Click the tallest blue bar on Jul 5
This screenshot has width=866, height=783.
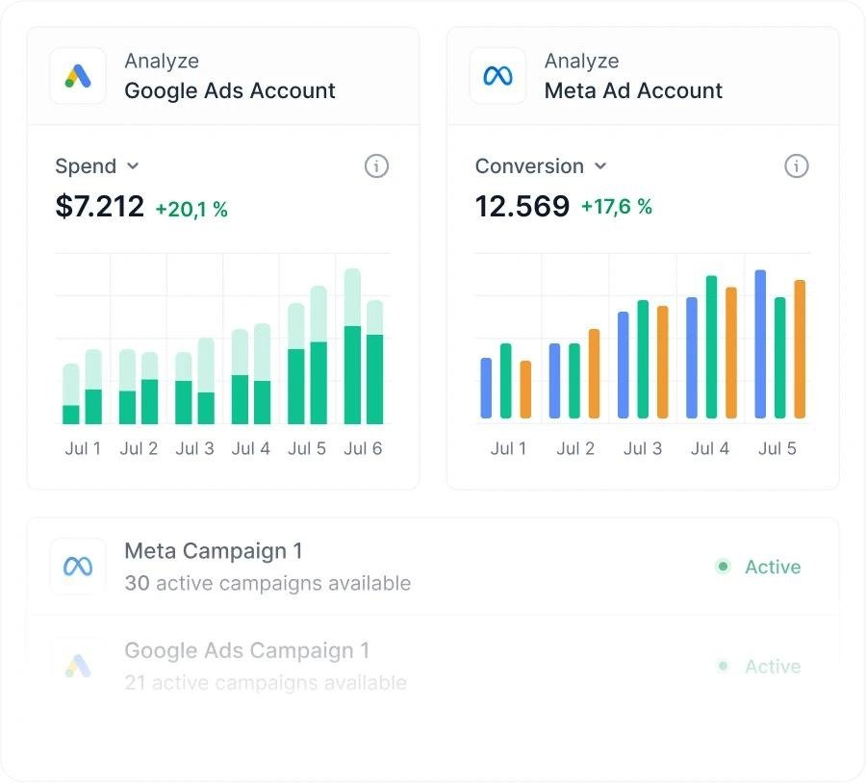click(x=760, y=344)
